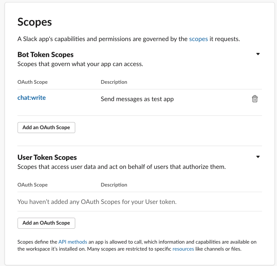Click the chevron beside User Token Scopes heading
Screen dimensions: 277x266
pyautogui.click(x=258, y=156)
